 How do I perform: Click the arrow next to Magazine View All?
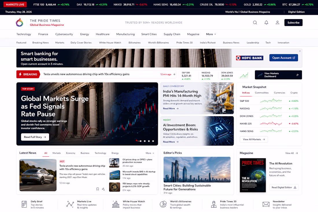tap(297, 153)
